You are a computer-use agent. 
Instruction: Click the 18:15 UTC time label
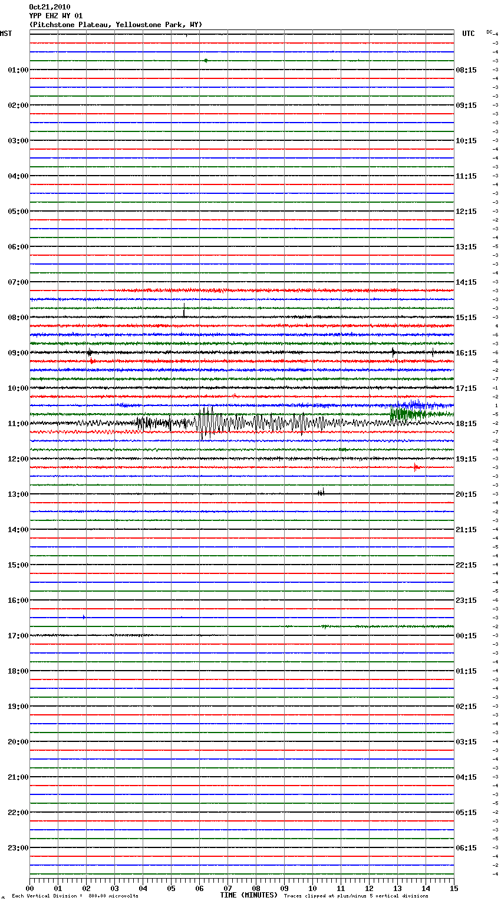pos(466,424)
